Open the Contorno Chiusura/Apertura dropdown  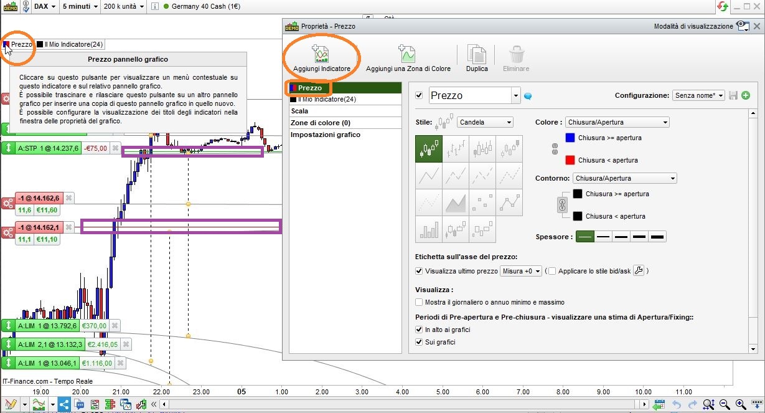pos(625,178)
